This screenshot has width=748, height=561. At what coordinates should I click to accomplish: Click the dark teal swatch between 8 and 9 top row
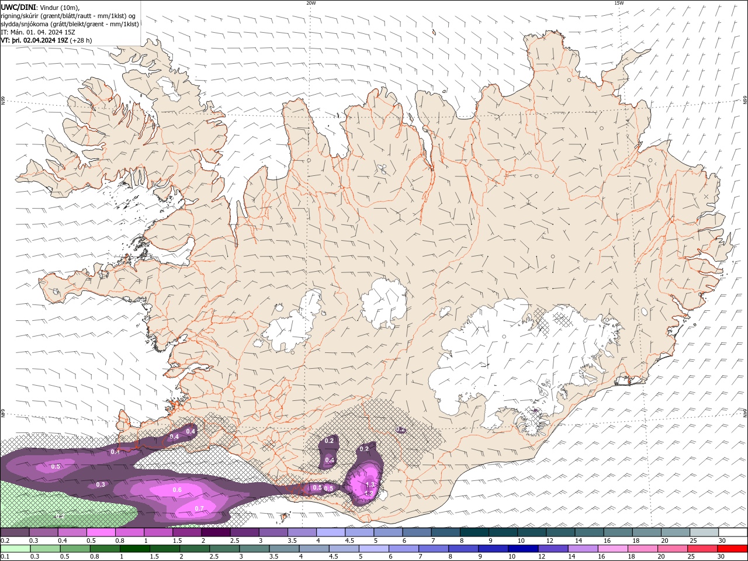[x=475, y=532]
